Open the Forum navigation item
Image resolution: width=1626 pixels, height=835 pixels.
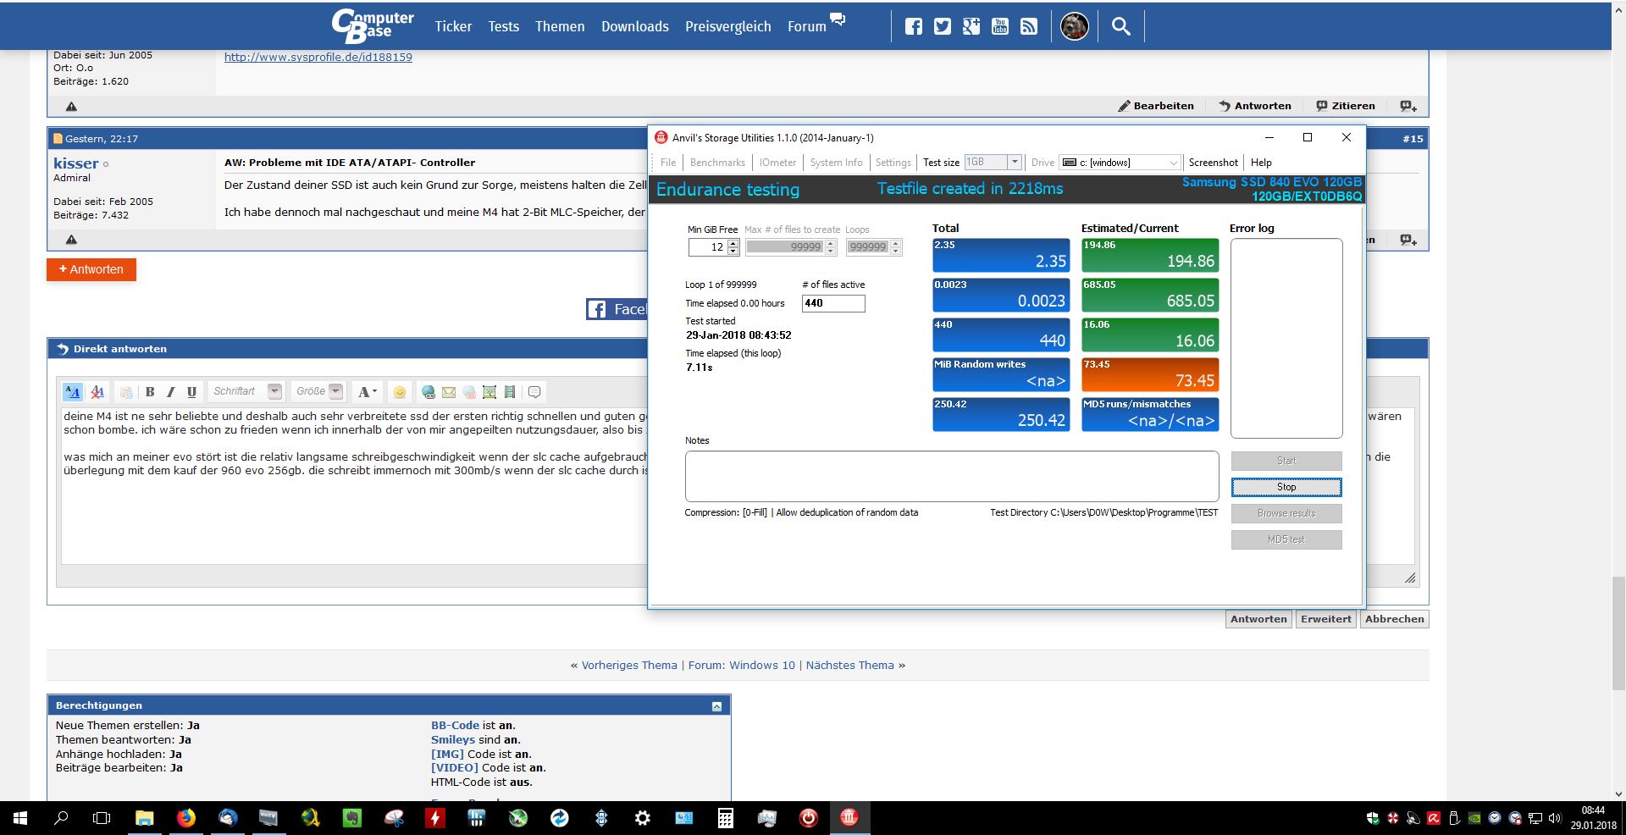pyautogui.click(x=807, y=26)
